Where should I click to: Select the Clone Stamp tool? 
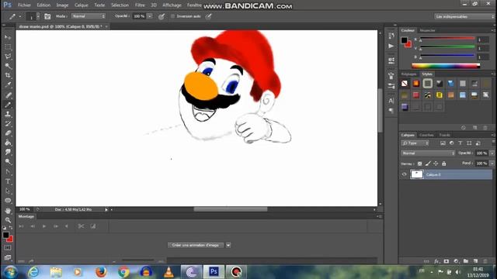coord(8,114)
